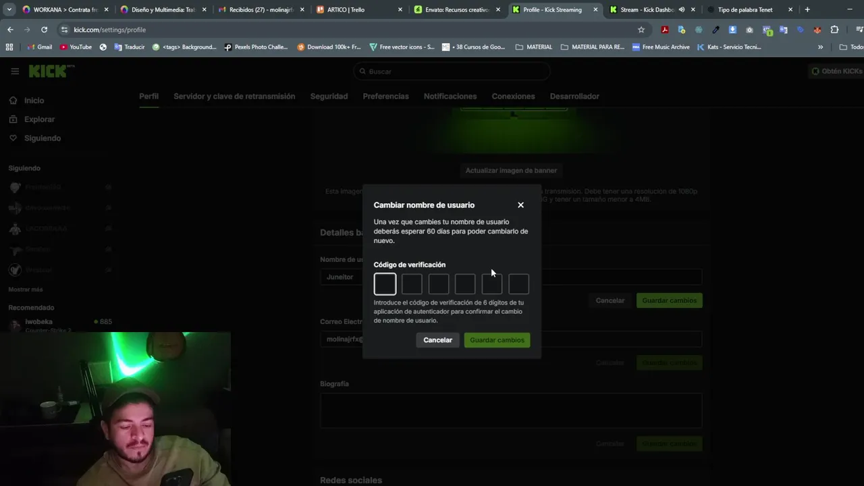Click the camera screenshot extension icon

pyautogui.click(x=749, y=30)
